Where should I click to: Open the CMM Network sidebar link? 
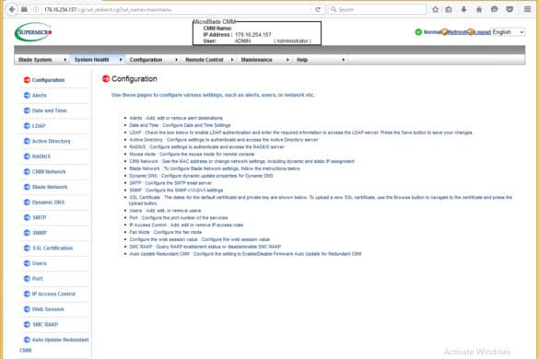click(49, 171)
